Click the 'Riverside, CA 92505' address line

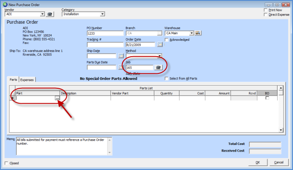coord(37,54)
